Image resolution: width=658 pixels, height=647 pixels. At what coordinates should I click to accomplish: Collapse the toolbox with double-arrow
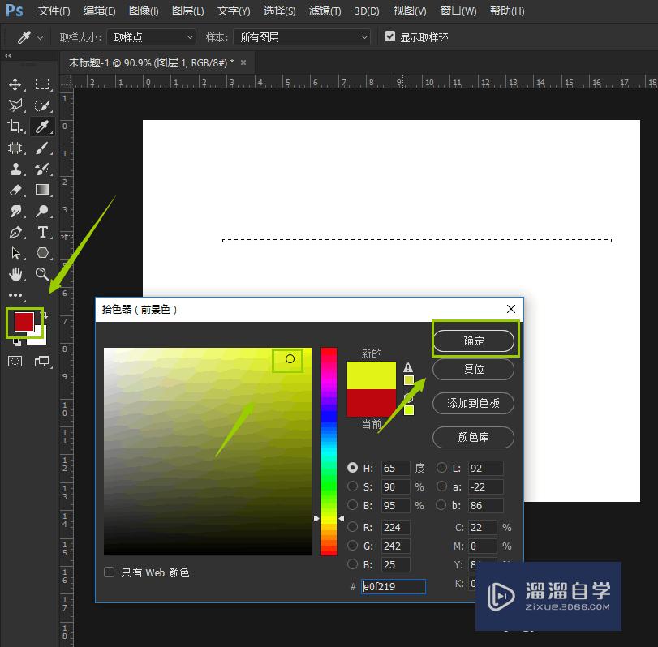click(7, 55)
